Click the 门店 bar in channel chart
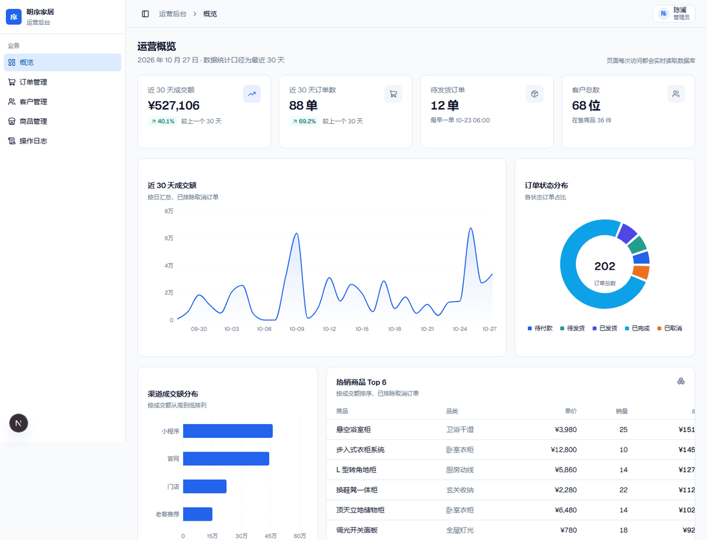Screen dimensions: 707x540 click(x=204, y=486)
